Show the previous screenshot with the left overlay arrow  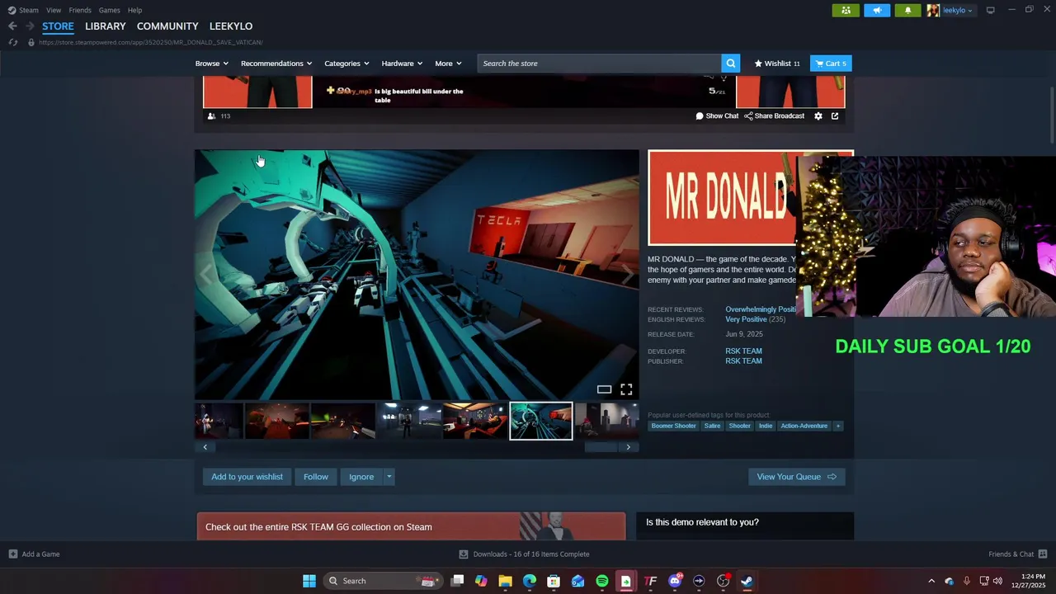(x=205, y=275)
